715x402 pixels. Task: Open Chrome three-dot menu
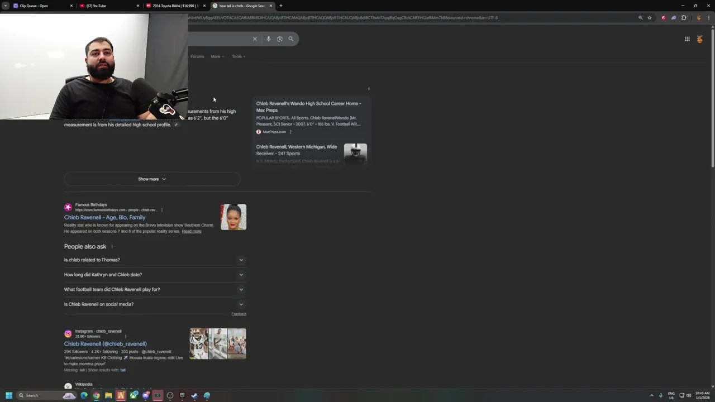[708, 17]
